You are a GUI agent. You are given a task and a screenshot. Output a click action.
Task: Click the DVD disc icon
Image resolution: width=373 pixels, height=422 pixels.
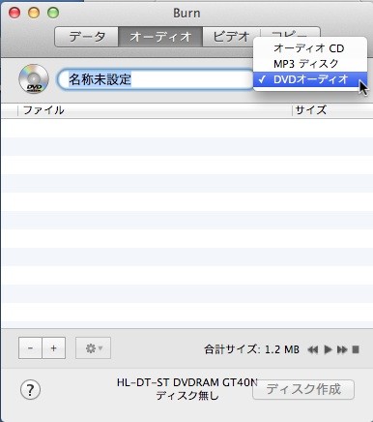point(34,79)
